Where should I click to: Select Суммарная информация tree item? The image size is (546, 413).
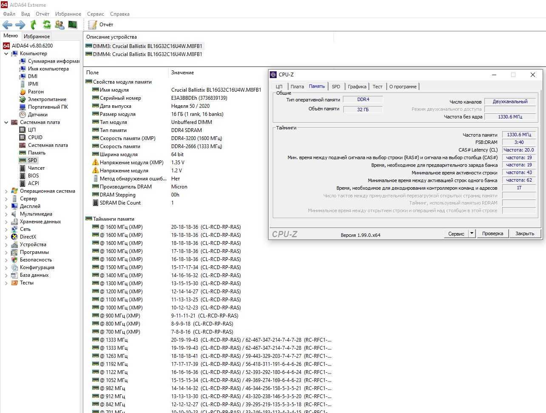pyautogui.click(x=54, y=61)
